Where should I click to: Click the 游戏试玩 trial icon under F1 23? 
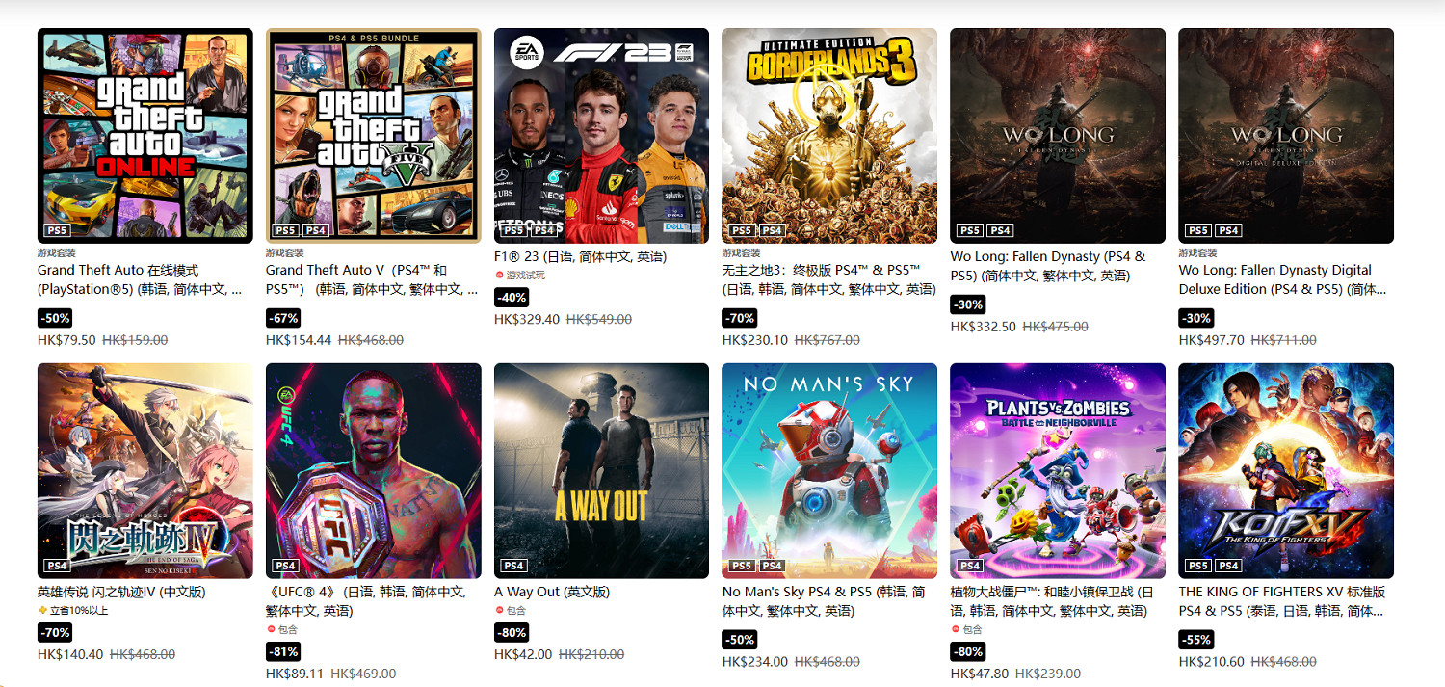coord(499,276)
